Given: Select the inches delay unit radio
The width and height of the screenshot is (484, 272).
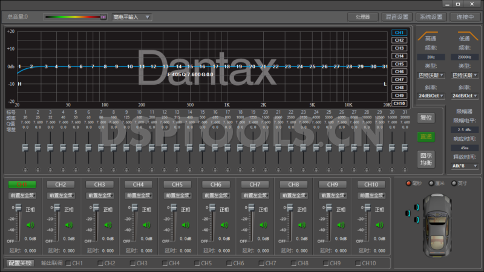Looking at the screenshot, I should 454,183.
